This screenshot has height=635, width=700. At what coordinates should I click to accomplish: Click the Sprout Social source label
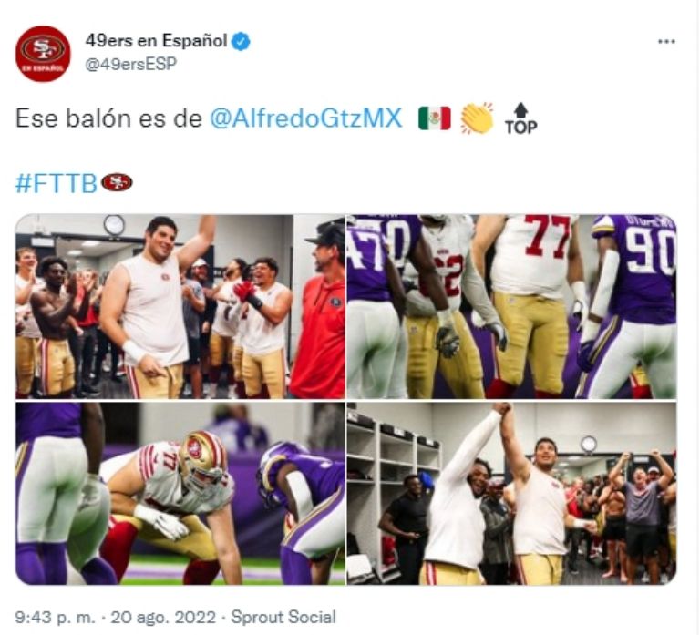pyautogui.click(x=283, y=618)
